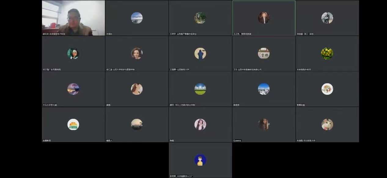The height and width of the screenshot is (178, 387).
Task: Click the green field avatar of 河北工艺美术职业学院 participant
Action: (x=200, y=89)
